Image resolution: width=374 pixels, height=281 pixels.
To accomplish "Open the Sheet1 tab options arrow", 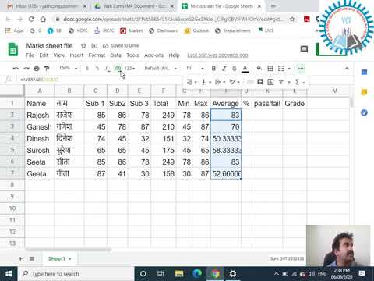I will [x=70, y=259].
